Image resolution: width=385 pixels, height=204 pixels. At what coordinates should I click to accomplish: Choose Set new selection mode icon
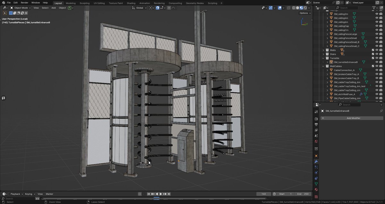pyautogui.click(x=11, y=13)
